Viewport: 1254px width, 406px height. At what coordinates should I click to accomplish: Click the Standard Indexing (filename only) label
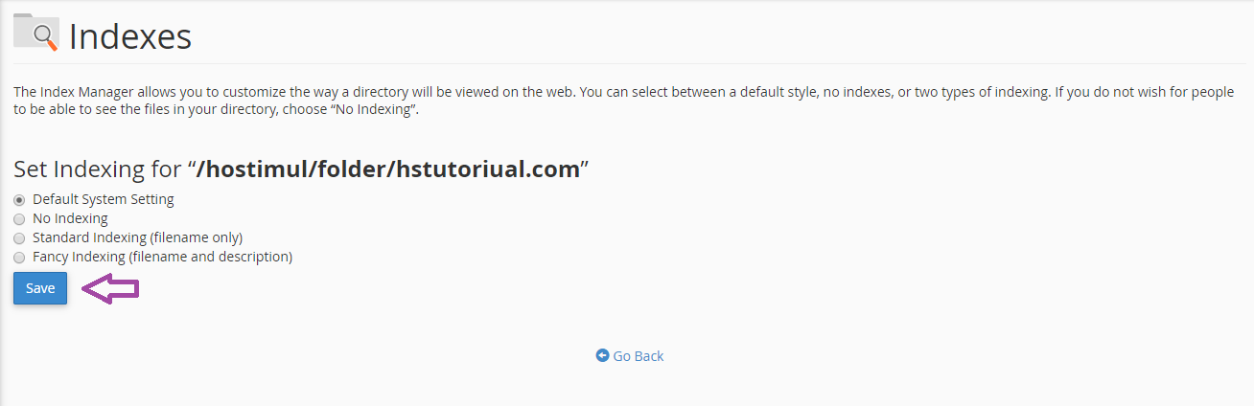tap(137, 237)
